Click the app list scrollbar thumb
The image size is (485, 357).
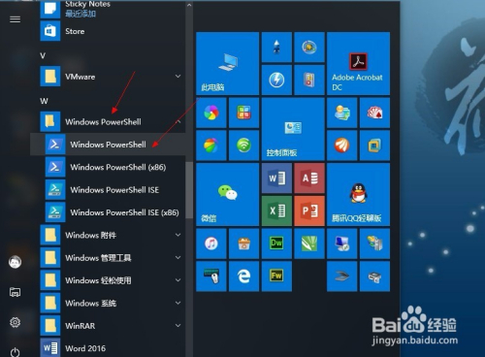pyautogui.click(x=189, y=190)
